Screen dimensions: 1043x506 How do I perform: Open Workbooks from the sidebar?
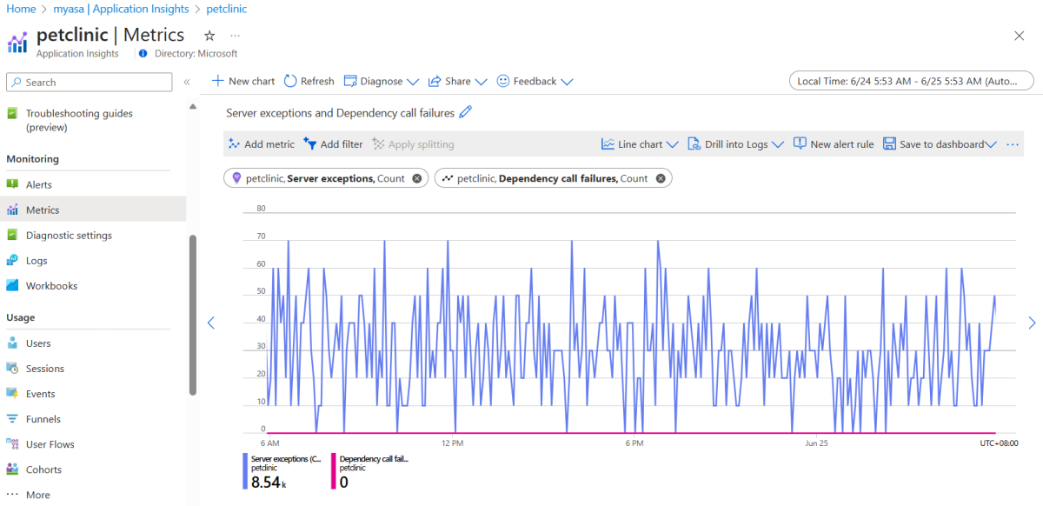(x=51, y=286)
